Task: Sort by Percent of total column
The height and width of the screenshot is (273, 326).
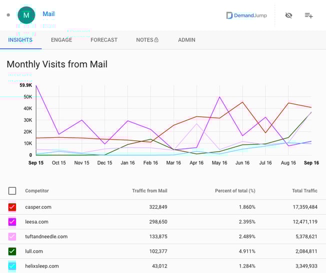Action: 235,191
